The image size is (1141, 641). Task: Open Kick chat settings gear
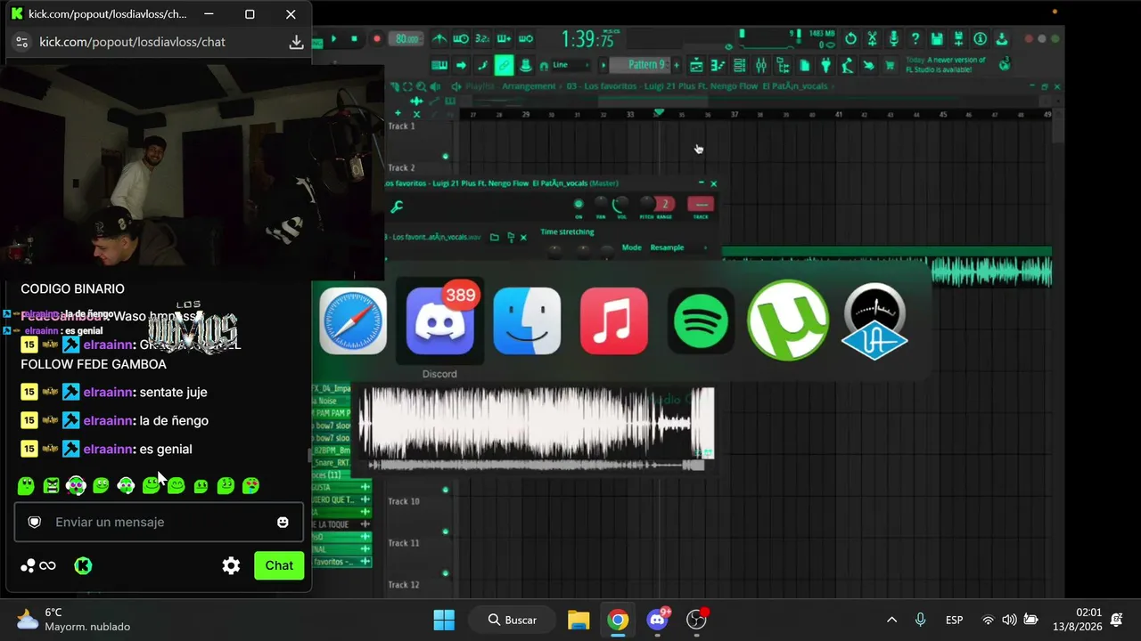(231, 565)
